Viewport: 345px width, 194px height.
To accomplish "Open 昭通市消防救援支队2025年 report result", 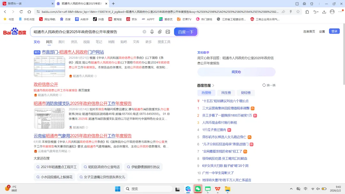I will pyautogui.click(x=82, y=104).
